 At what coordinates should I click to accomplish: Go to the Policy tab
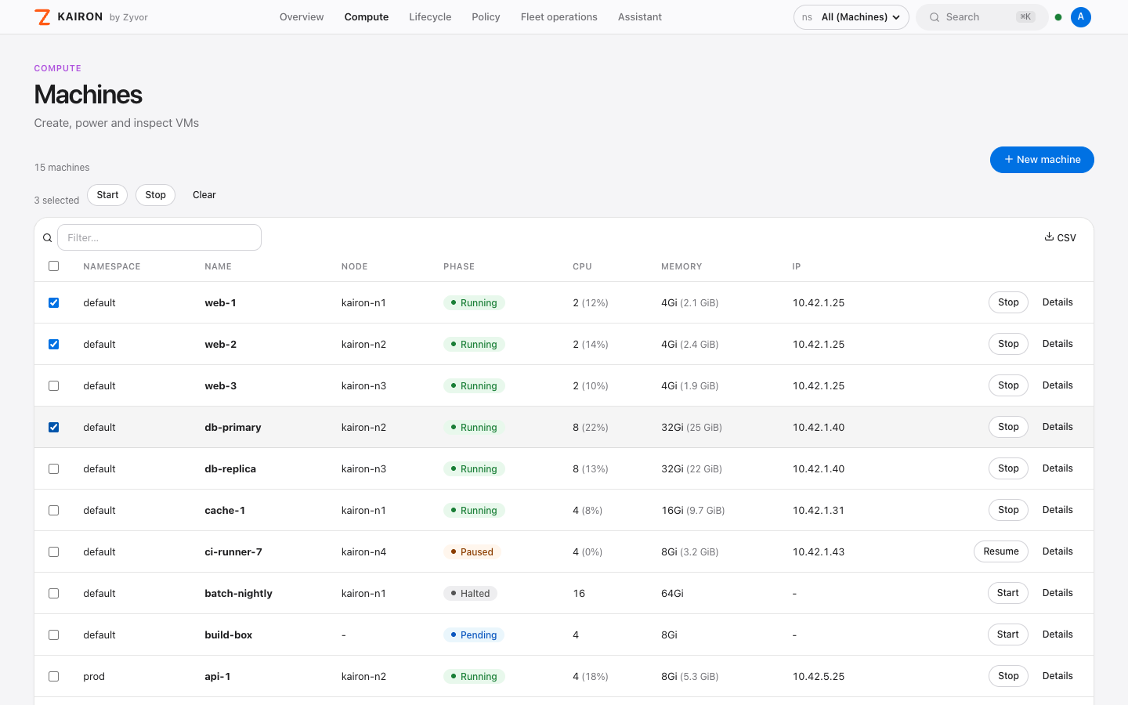486,17
